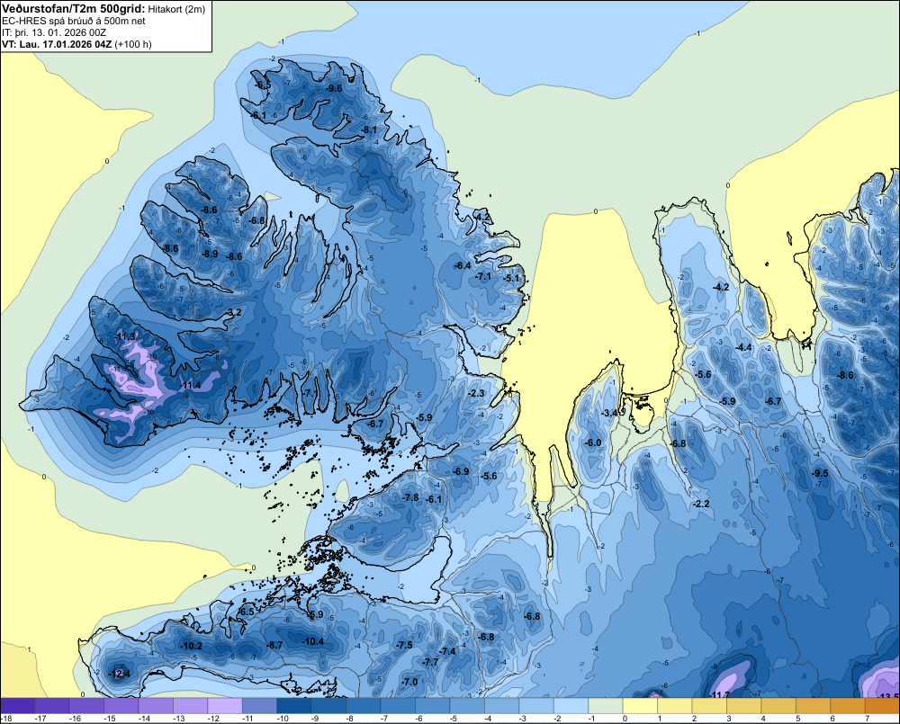This screenshot has width=900, height=724.
Task: Click the -9.5 temperature label
Action: pyautogui.click(x=821, y=473)
